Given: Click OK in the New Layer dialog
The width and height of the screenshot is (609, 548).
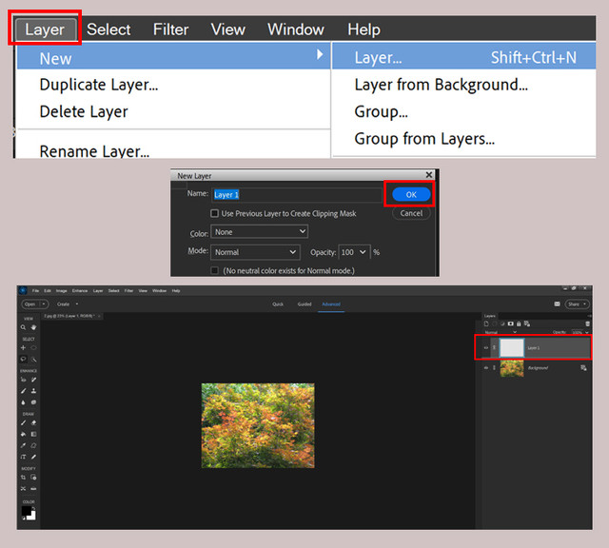Looking at the screenshot, I should click(x=411, y=194).
